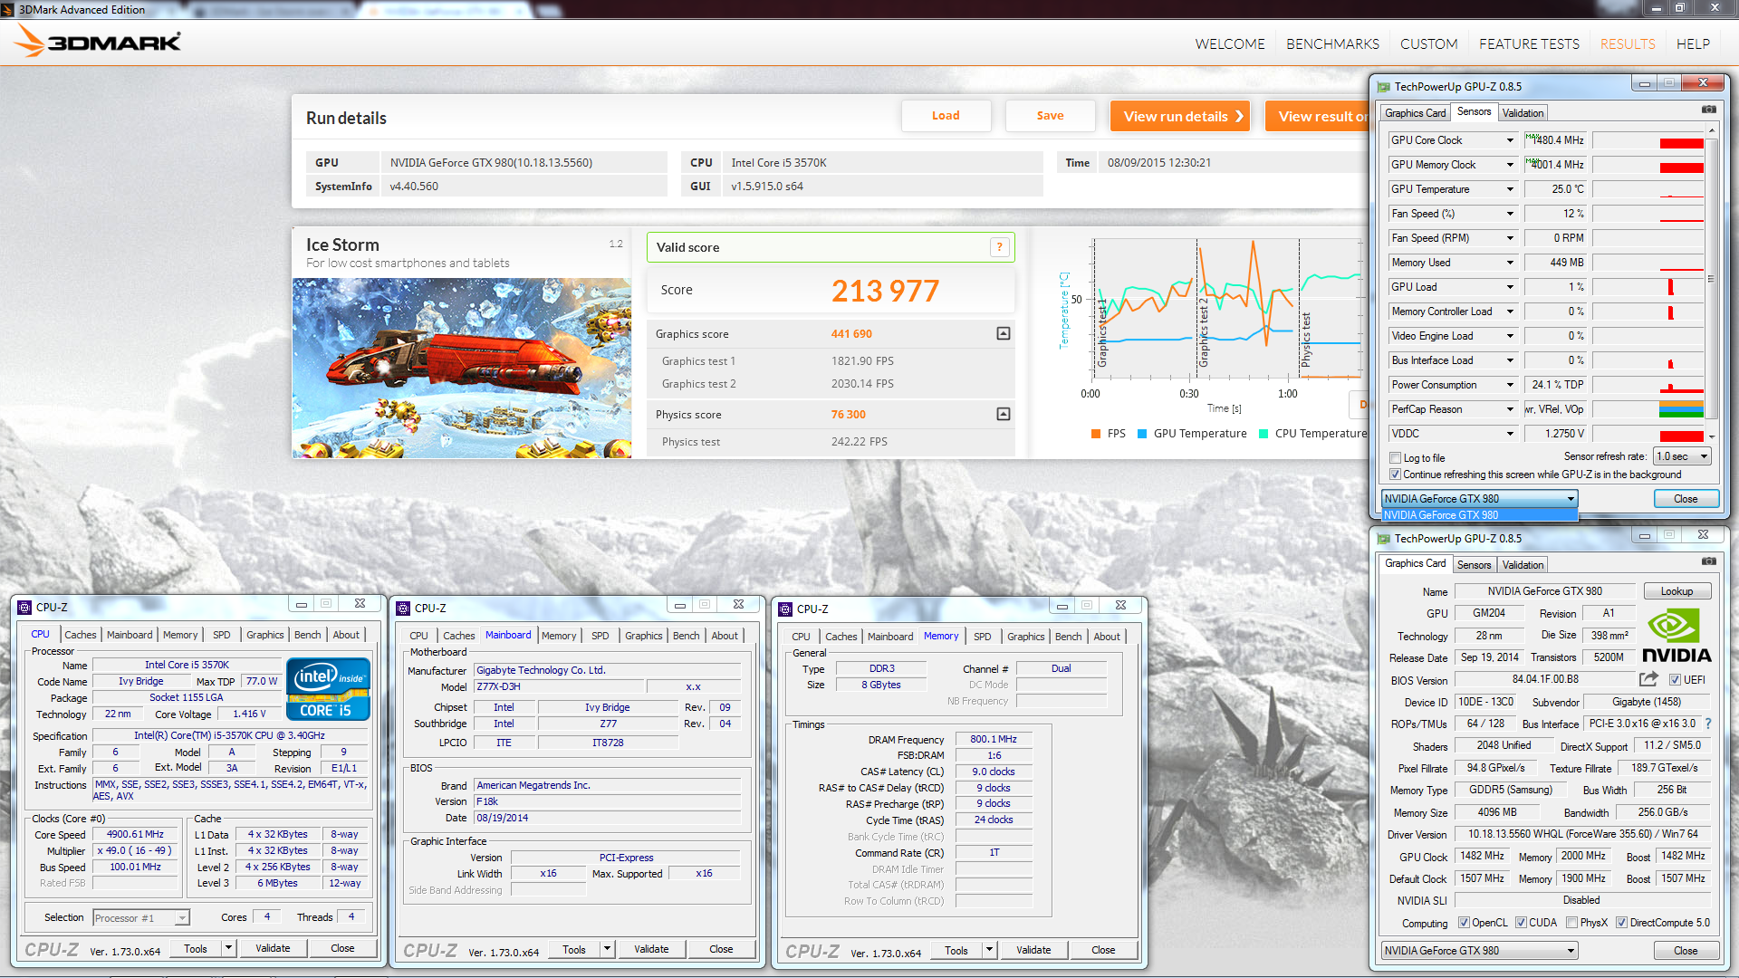The height and width of the screenshot is (978, 1739).
Task: Click camera screenshot icon in GPU-Z Sensors window
Action: point(1708,110)
